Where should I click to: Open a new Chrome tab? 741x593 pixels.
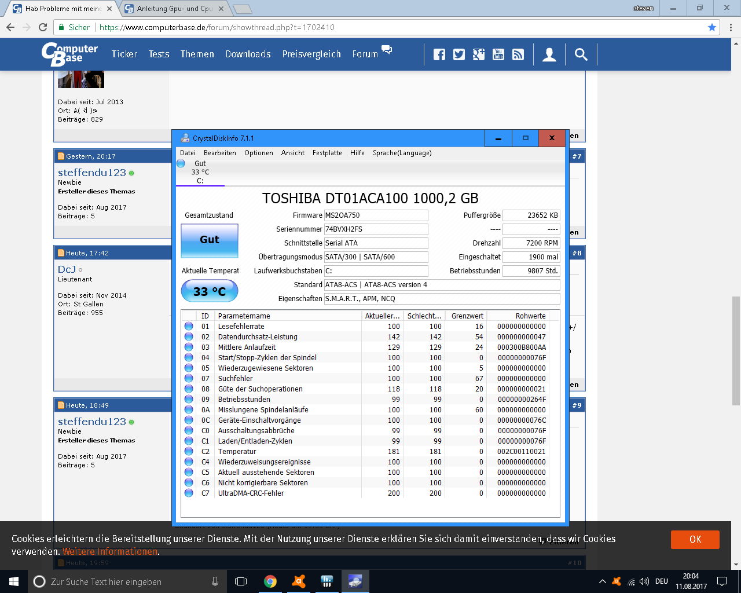point(243,9)
